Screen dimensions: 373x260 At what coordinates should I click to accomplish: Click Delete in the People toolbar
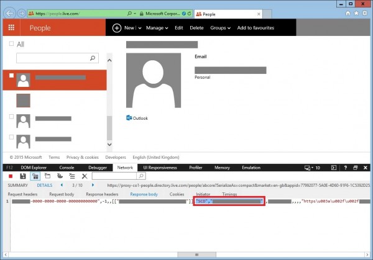pyautogui.click(x=196, y=28)
